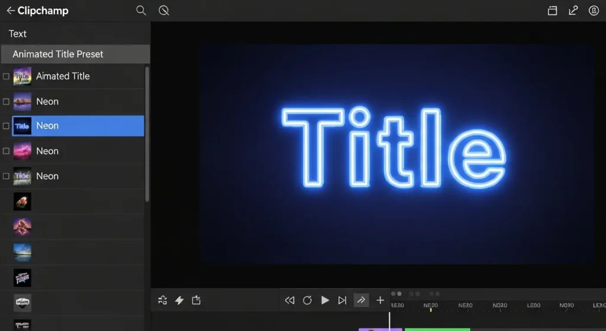Viewport: 606px width, 331px height.
Task: Click the rewind button
Action: [x=289, y=300]
